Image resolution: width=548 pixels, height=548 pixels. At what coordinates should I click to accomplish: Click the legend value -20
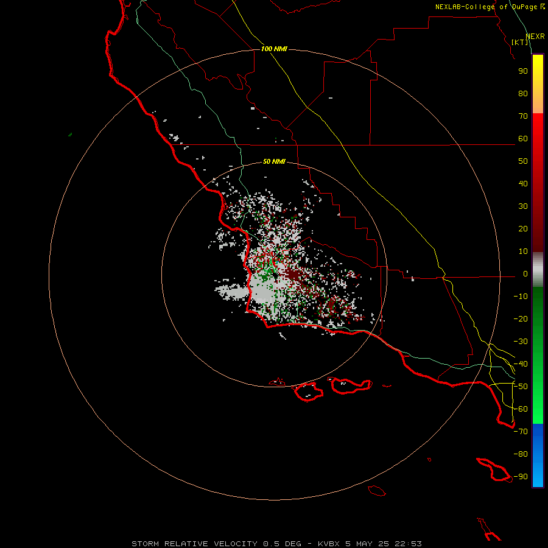click(521, 319)
